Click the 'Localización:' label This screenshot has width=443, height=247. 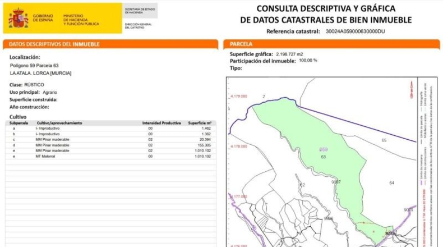pos(25,57)
